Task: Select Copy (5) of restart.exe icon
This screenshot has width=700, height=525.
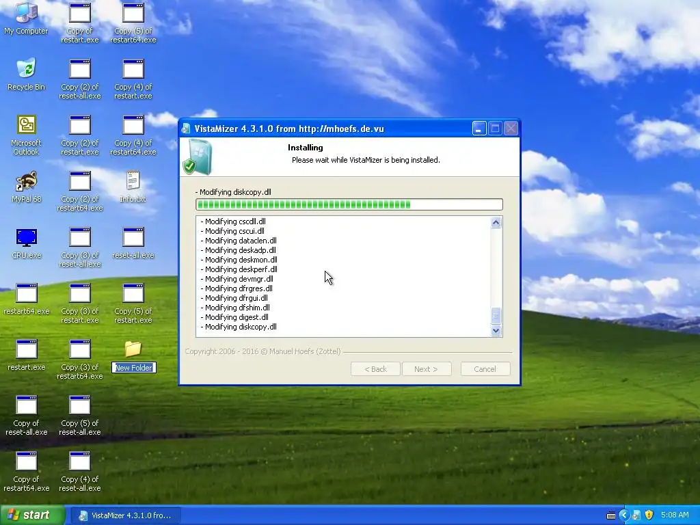Action: 133,293
